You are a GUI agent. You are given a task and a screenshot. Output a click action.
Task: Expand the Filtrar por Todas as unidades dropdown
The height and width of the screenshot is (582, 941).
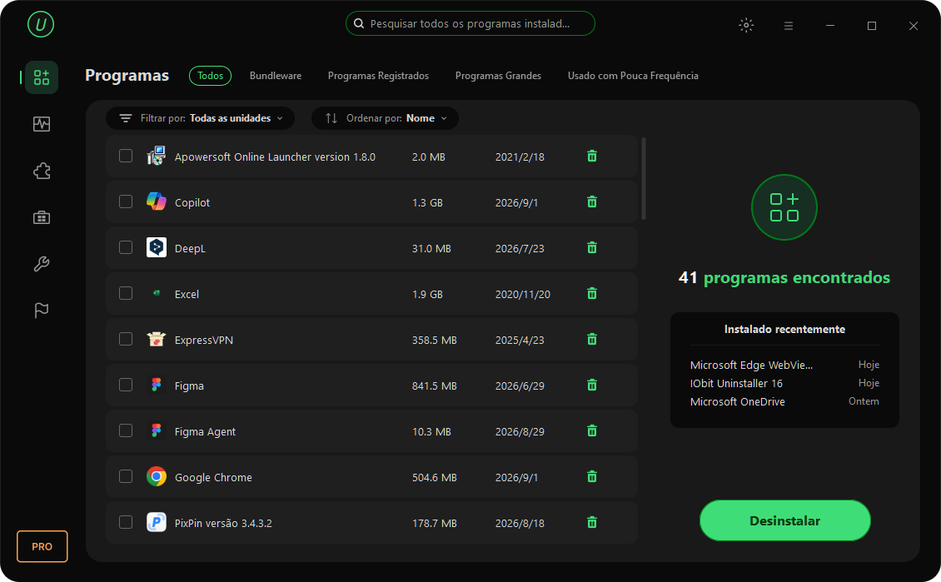click(200, 118)
